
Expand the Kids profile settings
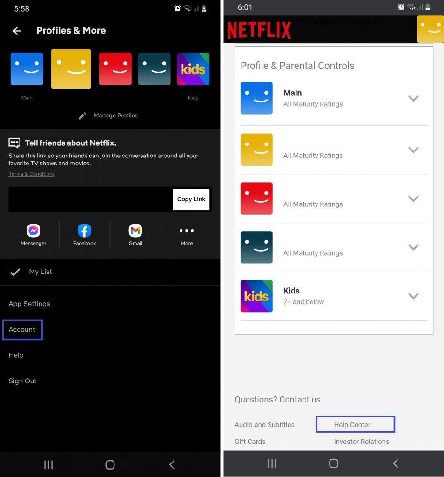[x=413, y=296]
